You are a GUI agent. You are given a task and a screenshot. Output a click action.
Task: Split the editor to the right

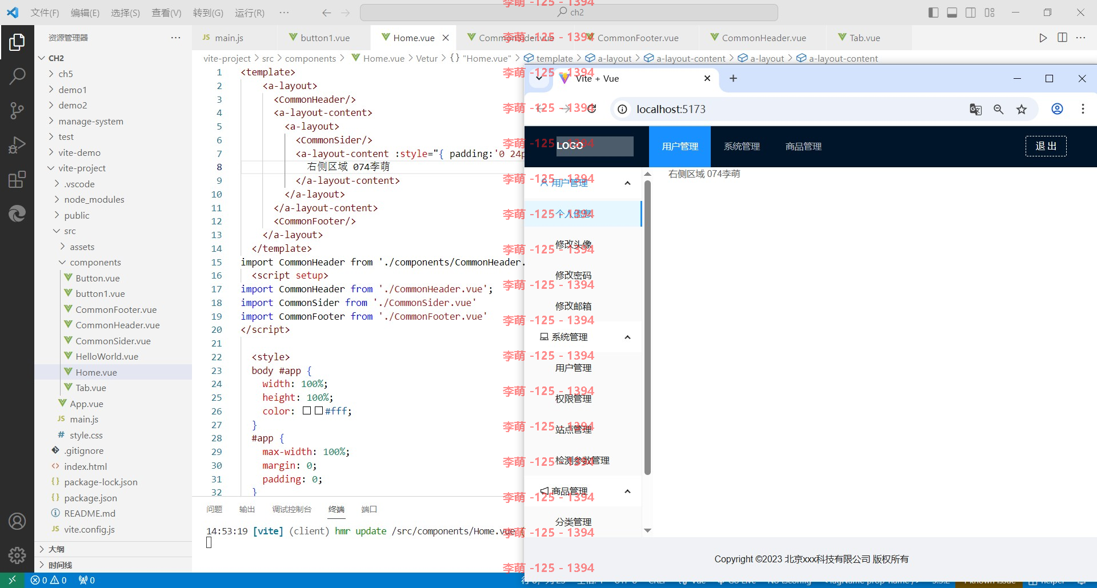1062,38
